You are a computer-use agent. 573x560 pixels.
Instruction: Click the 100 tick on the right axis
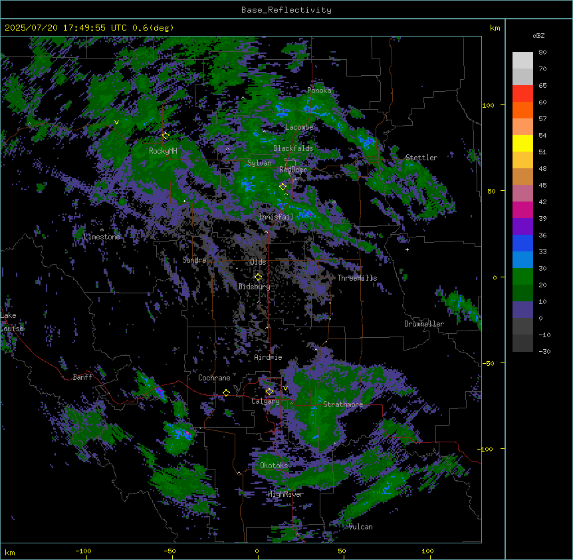[x=488, y=105]
